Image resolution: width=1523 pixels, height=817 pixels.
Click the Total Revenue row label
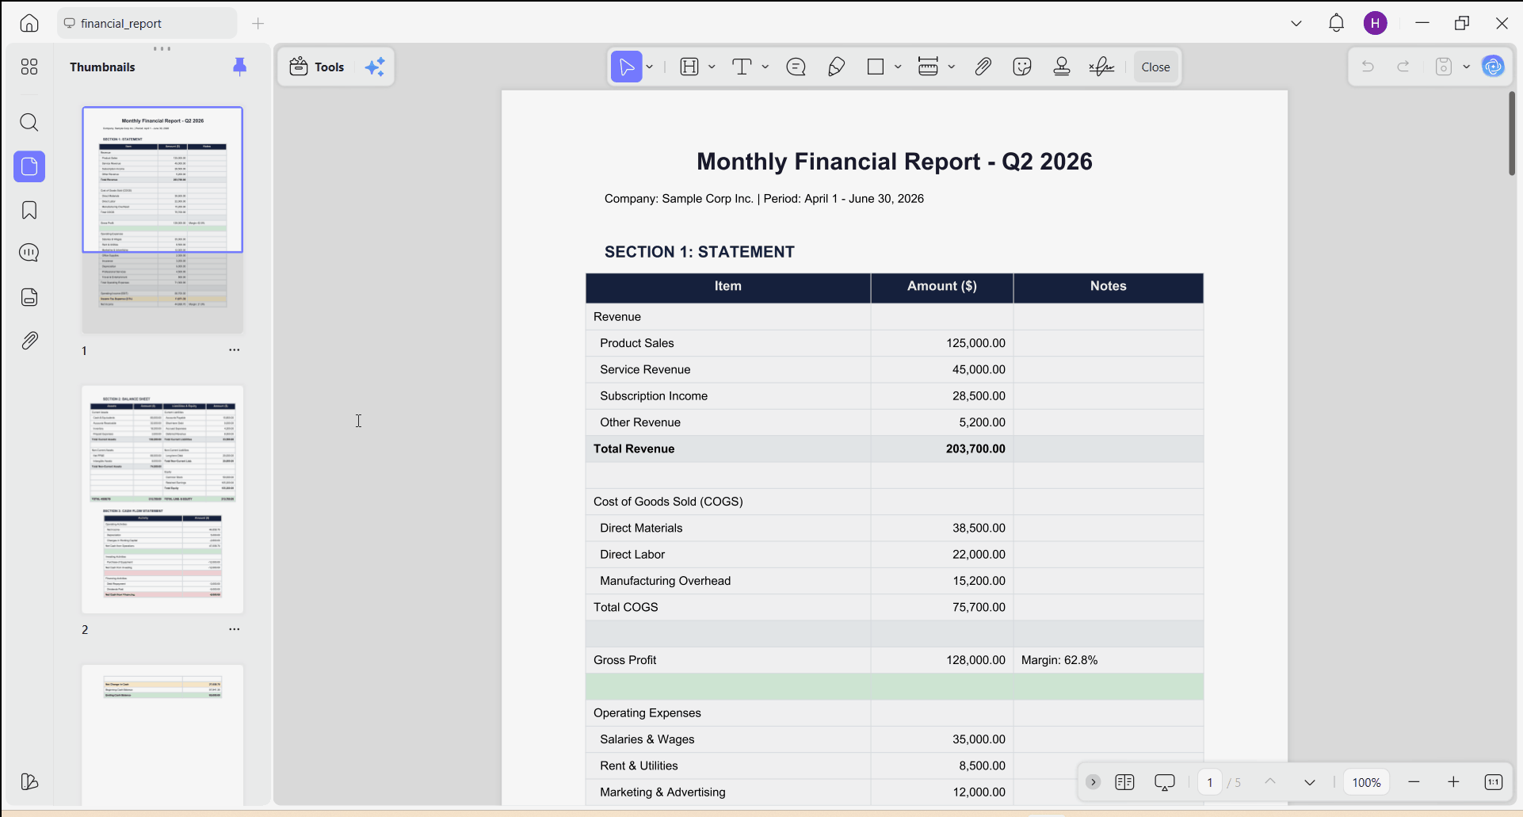point(634,449)
